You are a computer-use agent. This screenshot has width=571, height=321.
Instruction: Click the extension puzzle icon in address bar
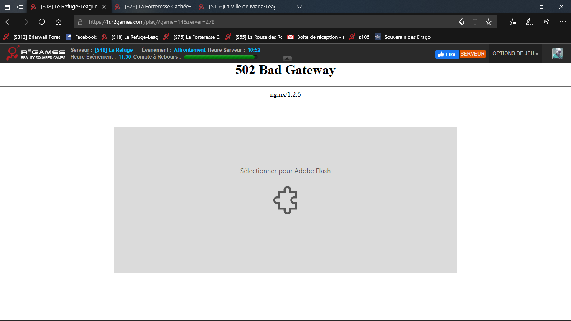pyautogui.click(x=462, y=22)
